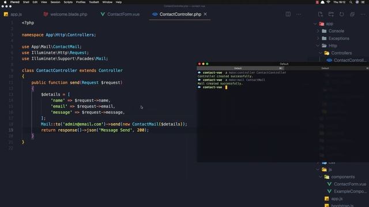Select the first Default tab in iTerm
Screen dimensions: 369x207
point(240,68)
